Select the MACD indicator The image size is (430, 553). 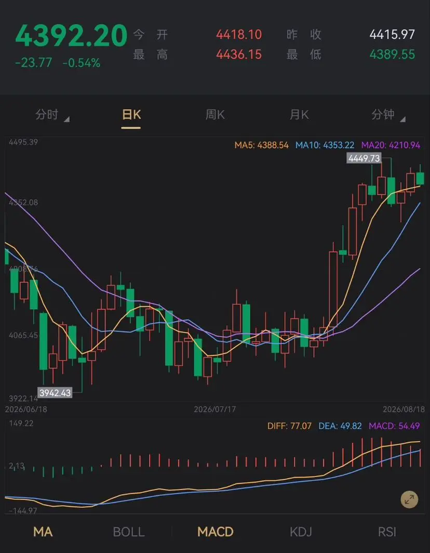coord(216,532)
